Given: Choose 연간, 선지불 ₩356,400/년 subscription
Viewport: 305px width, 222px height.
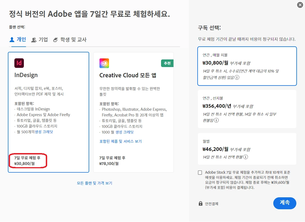Looking at the screenshot, I should [x=247, y=109].
